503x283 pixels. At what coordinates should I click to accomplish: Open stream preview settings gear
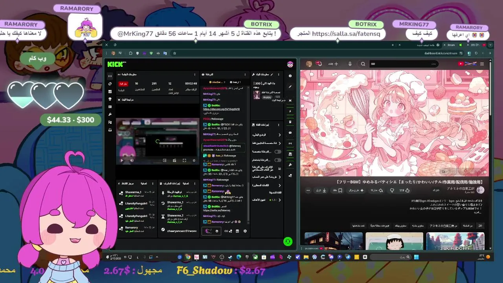tap(194, 160)
